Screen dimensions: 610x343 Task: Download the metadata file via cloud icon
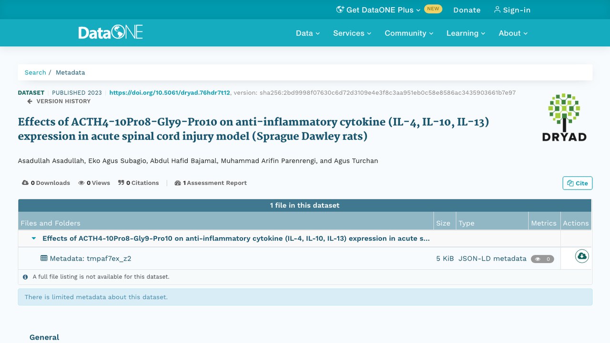(582, 256)
